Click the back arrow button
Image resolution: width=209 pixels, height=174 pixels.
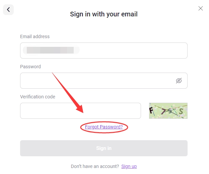click(x=8, y=10)
